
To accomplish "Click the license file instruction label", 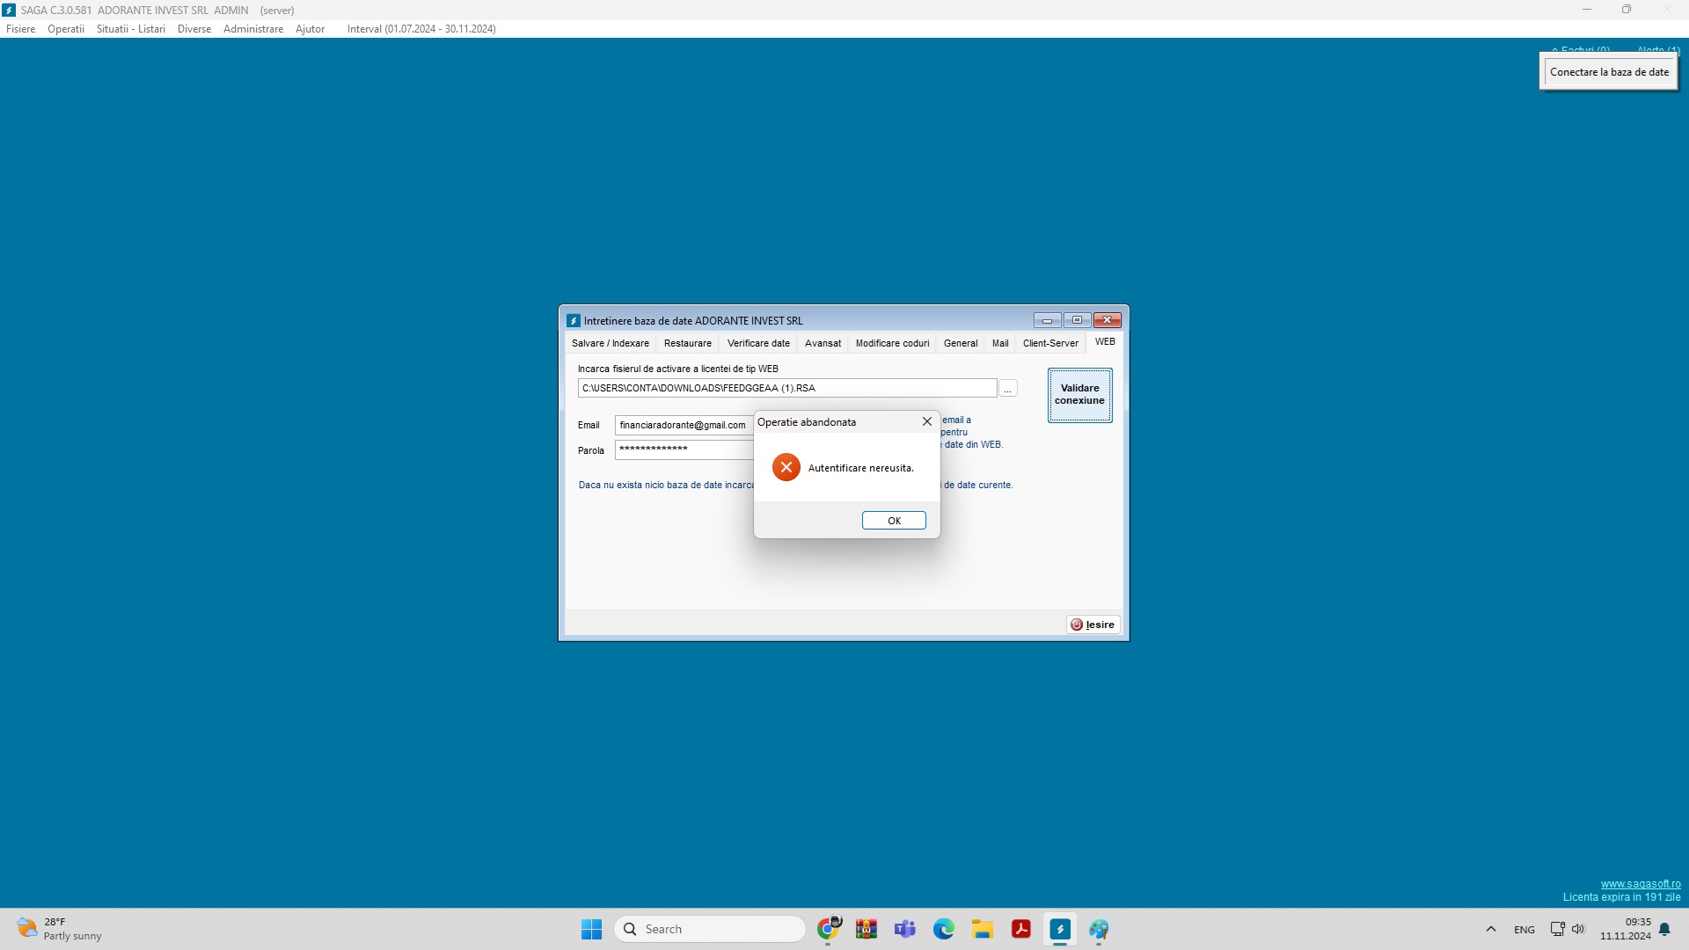I will 677,369.
